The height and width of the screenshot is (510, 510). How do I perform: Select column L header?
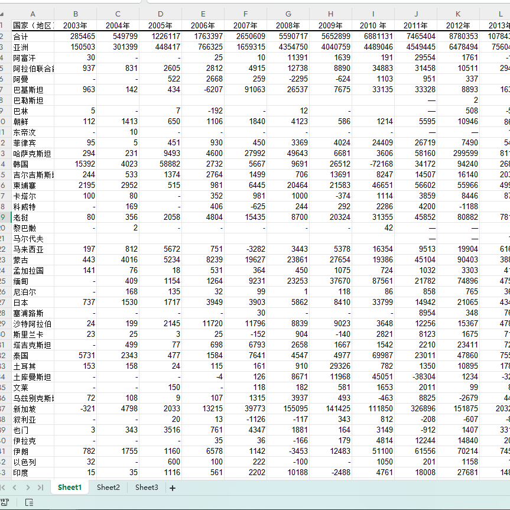[x=500, y=13]
